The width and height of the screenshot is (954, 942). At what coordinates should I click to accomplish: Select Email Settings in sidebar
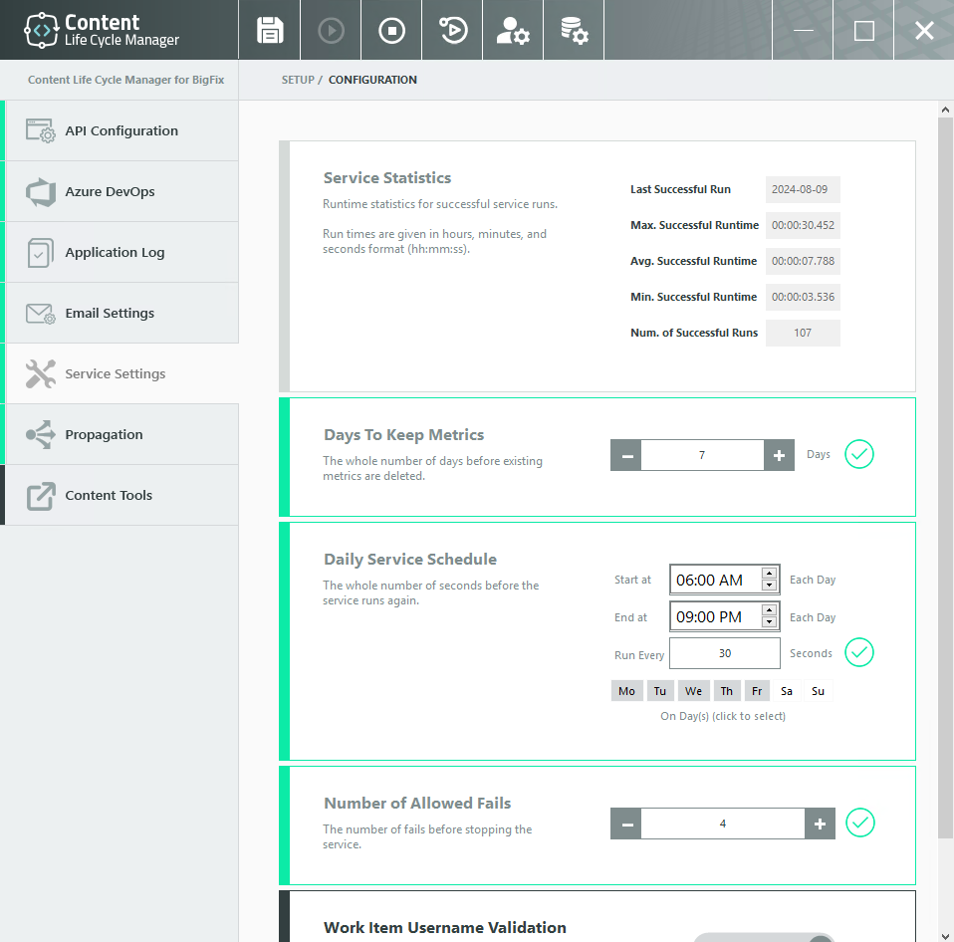click(121, 314)
